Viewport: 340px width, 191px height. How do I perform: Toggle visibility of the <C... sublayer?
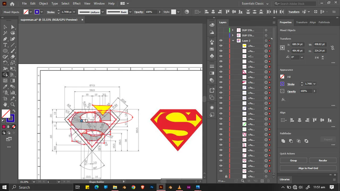(x=221, y=56)
